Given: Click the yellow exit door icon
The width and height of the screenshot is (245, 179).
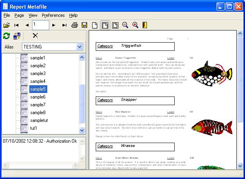Looking at the screenshot, I should (x=145, y=25).
